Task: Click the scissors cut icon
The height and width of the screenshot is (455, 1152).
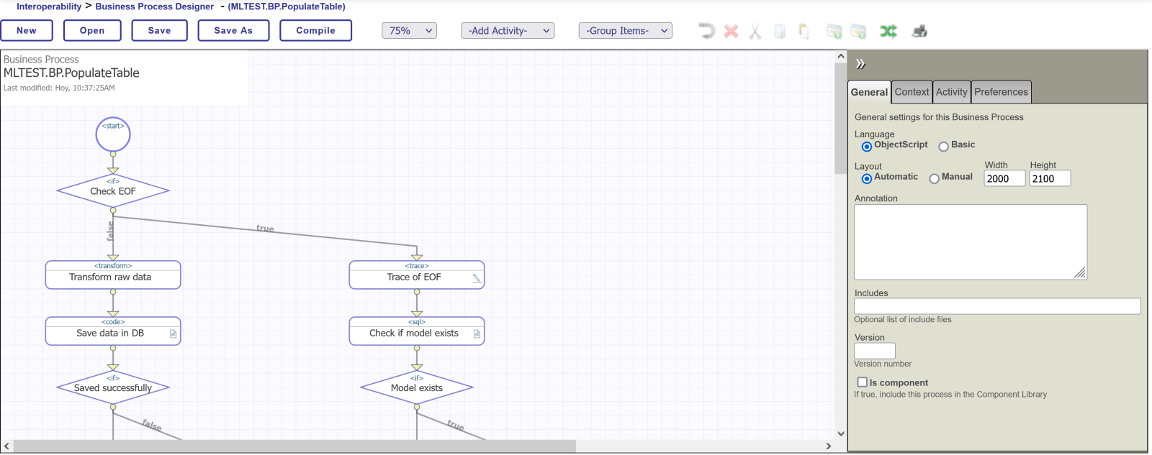Action: click(755, 31)
